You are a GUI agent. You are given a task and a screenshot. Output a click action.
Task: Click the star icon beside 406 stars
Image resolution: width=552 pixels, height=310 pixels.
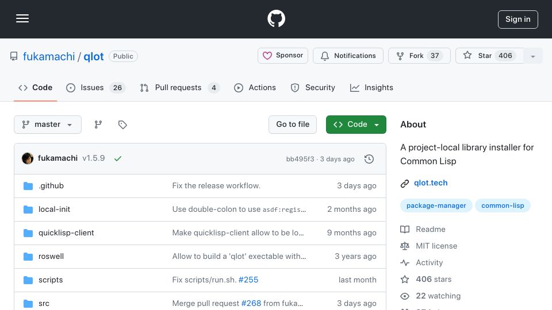point(405,280)
